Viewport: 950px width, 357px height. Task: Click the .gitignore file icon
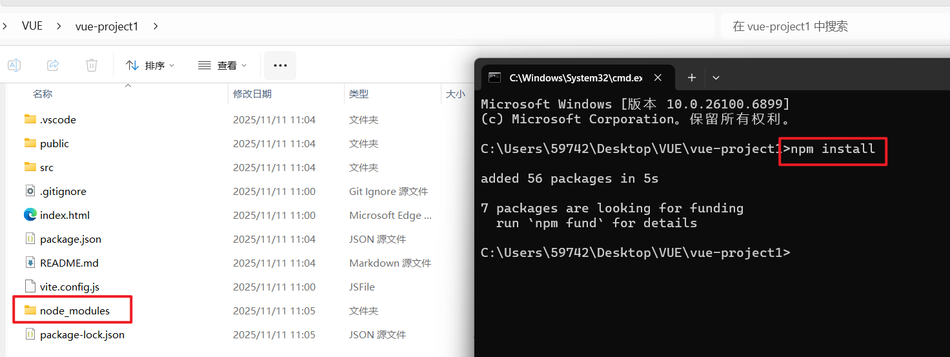click(30, 191)
